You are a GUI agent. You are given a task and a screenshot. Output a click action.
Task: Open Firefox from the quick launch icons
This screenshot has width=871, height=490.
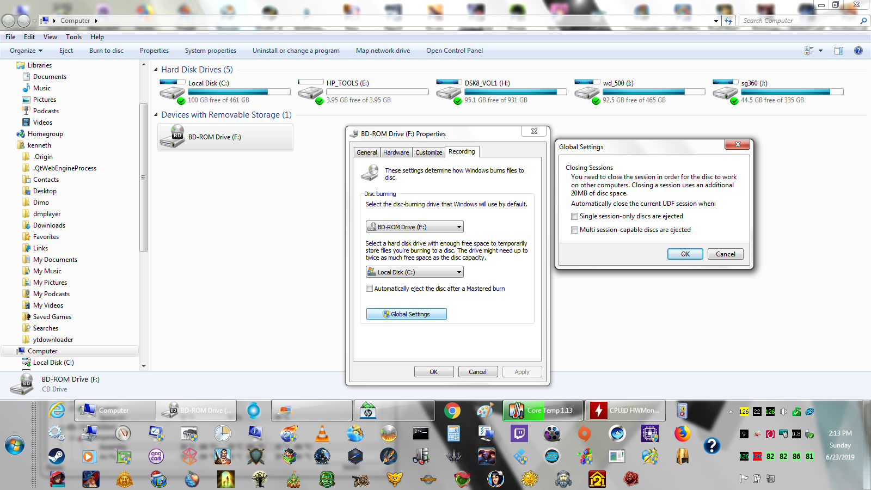pyautogui.click(x=682, y=433)
